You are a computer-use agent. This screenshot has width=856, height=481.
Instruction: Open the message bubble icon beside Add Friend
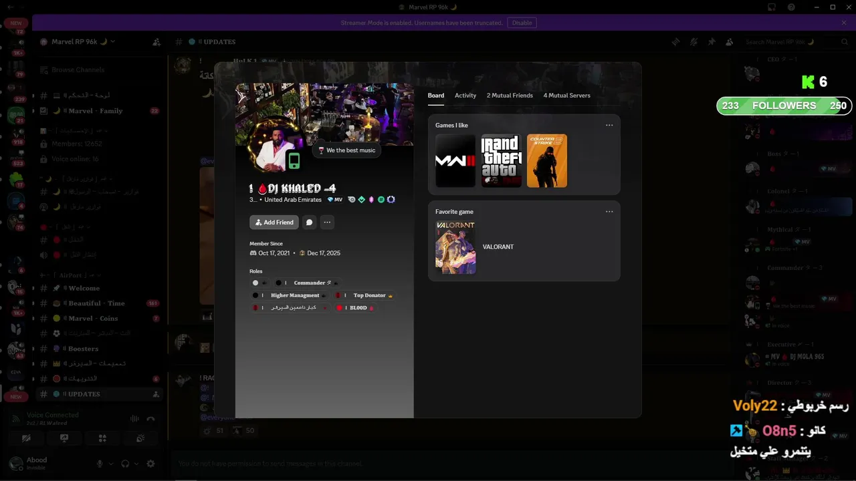click(309, 222)
